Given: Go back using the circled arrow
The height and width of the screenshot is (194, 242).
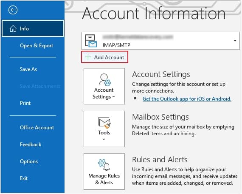Looking at the screenshot, I should (x=13, y=10).
